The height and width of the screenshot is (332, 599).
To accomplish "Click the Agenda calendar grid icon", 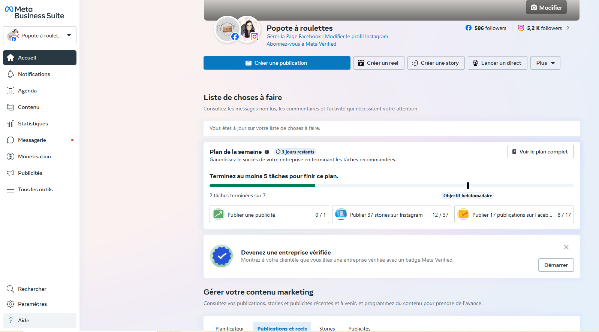I will [10, 91].
